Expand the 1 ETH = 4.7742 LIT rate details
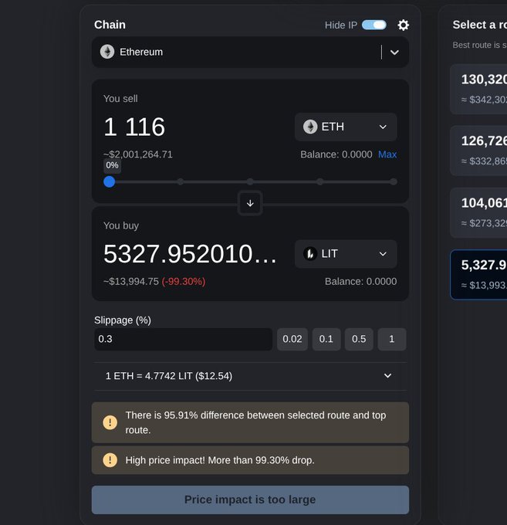Viewport: 507px width, 525px height. point(250,376)
